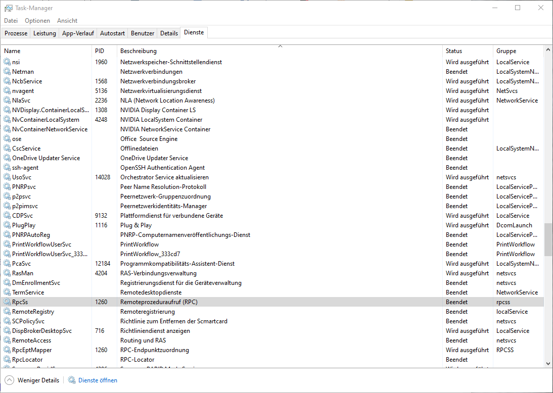Viewport: 553px width, 393px height.
Task: Select the DispBrokerDesktopSvc service name
Action: pyautogui.click(x=42, y=330)
